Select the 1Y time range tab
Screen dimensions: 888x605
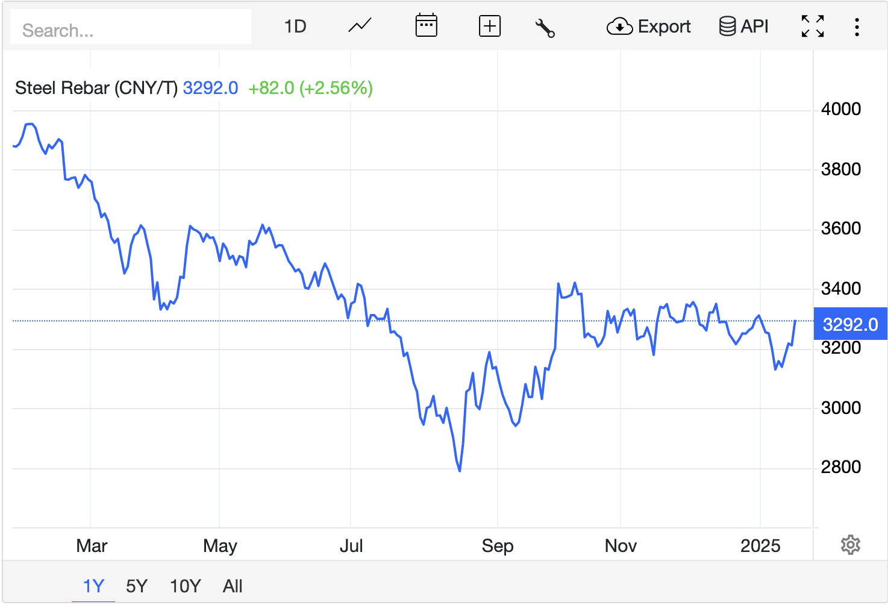tap(93, 586)
